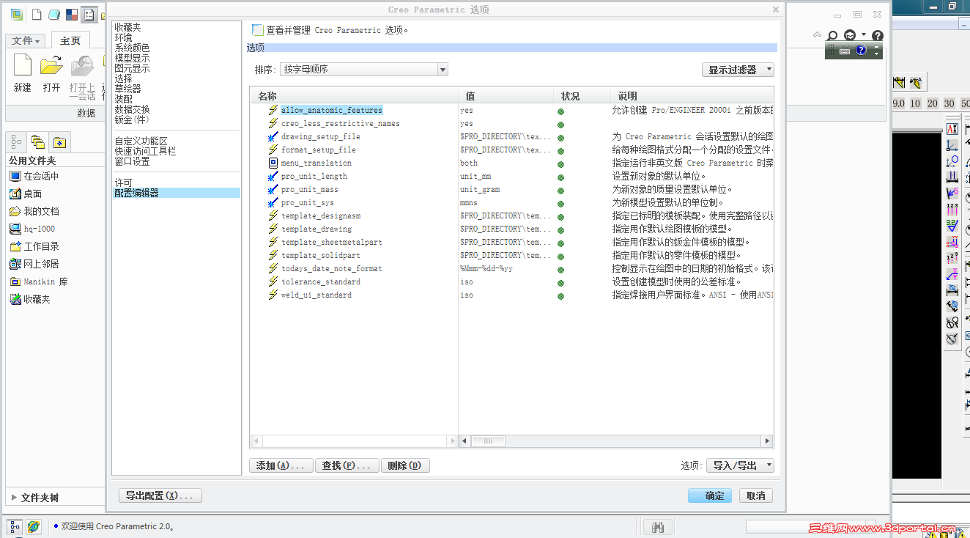Screen dimensions: 970x538
Task: Select the drawing_setup_file option row
Action: 511,136
